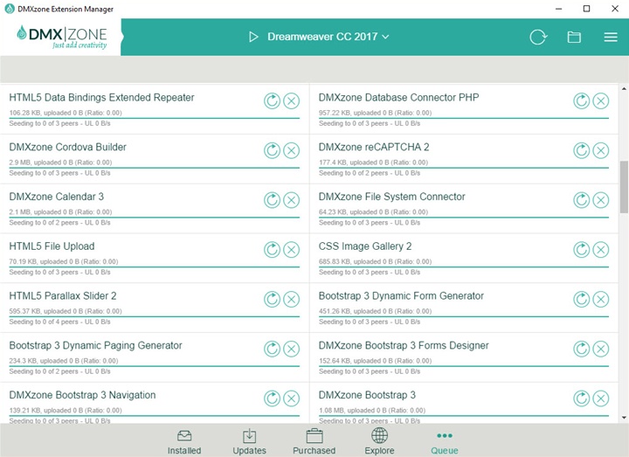This screenshot has width=629, height=457.
Task: Select HTML5 Parallax Slider 2 title
Action: [63, 296]
